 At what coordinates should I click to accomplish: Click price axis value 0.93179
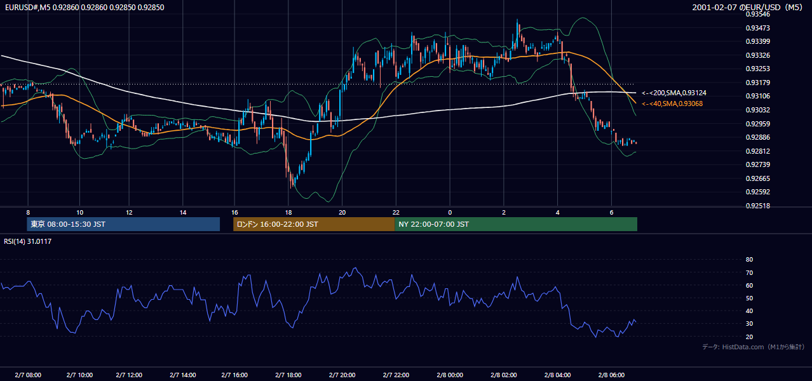click(x=757, y=83)
